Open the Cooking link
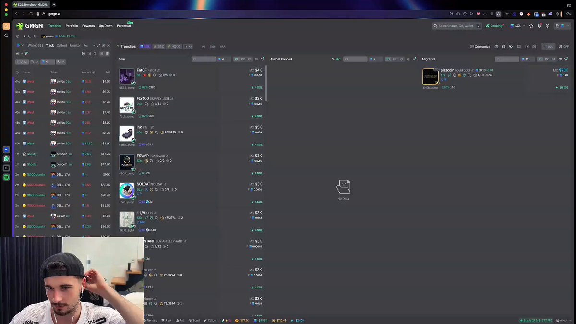Screen dimensions: 576x324 point(495,26)
